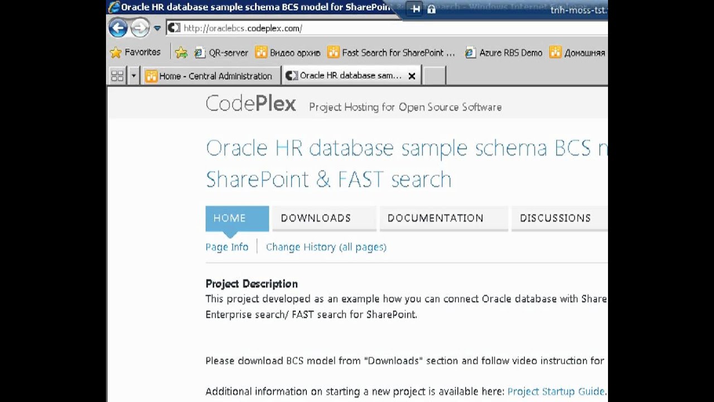Open the recent pages dropdown arrow

[x=157, y=28]
